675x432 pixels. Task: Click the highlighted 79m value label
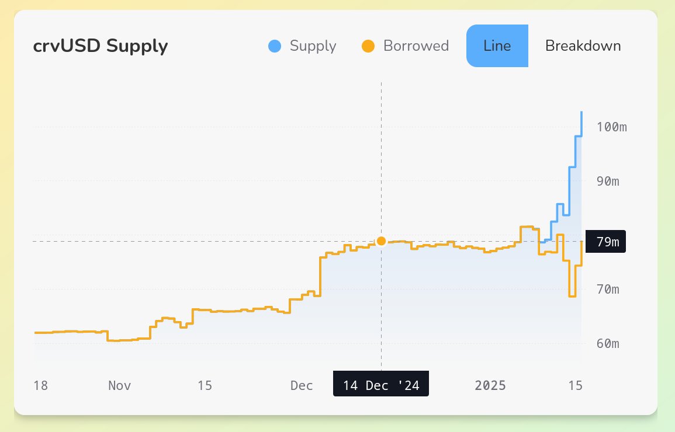(605, 241)
